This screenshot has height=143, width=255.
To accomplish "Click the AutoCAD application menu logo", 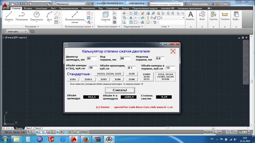I will click(5, 5).
